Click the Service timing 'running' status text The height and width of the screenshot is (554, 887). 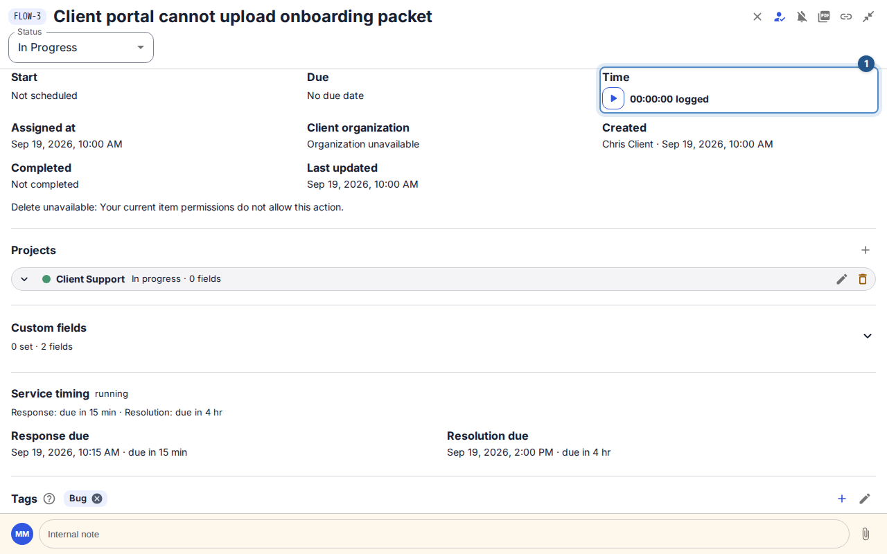pos(112,393)
